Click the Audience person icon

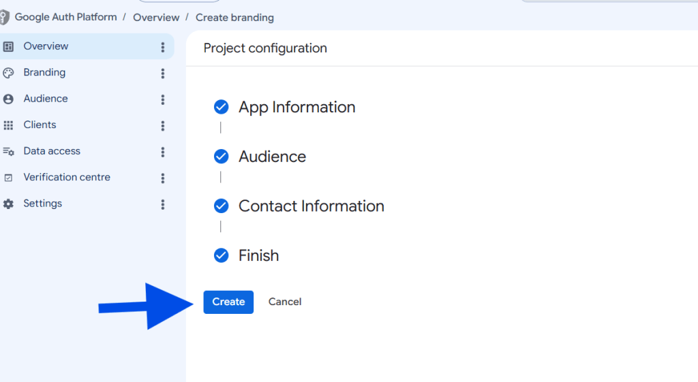click(x=8, y=99)
